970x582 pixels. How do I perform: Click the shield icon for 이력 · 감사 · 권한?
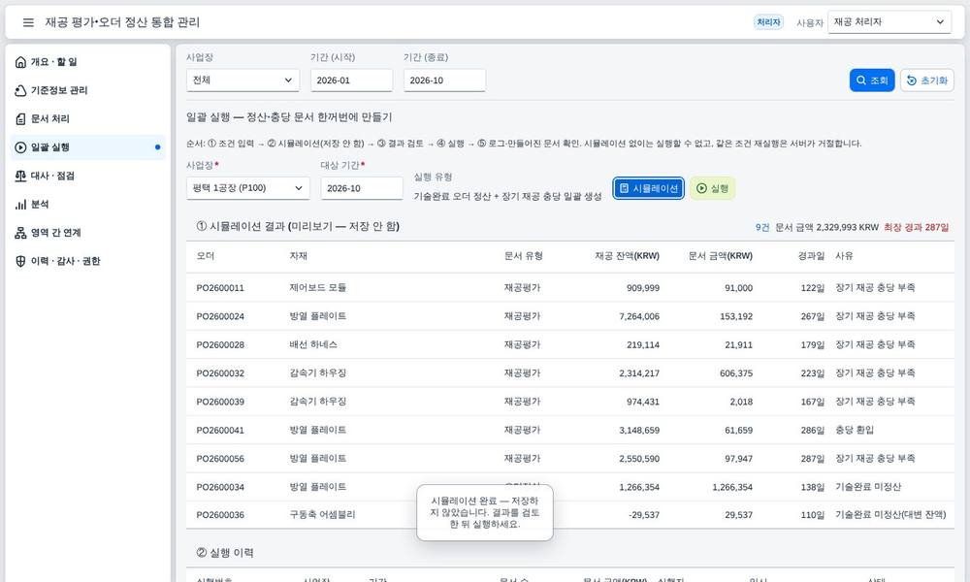pos(20,261)
